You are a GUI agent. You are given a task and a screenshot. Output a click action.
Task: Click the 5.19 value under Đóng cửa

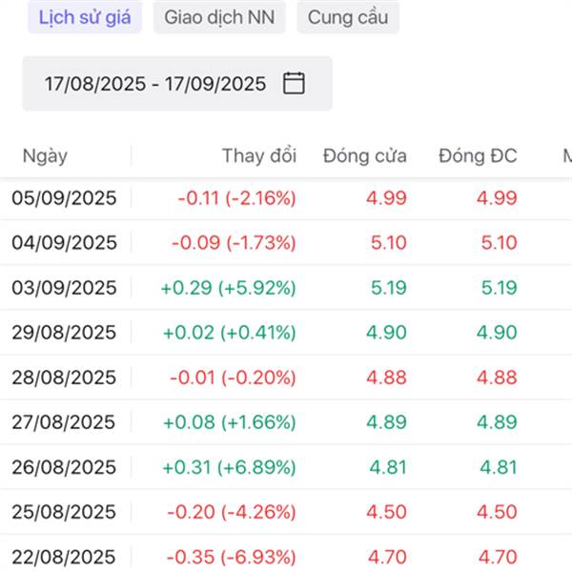click(387, 288)
